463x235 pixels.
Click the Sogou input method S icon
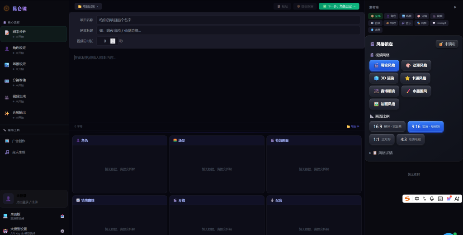407,199
